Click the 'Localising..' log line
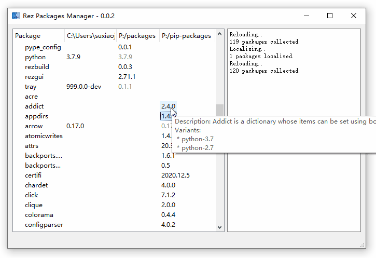 (x=247, y=49)
